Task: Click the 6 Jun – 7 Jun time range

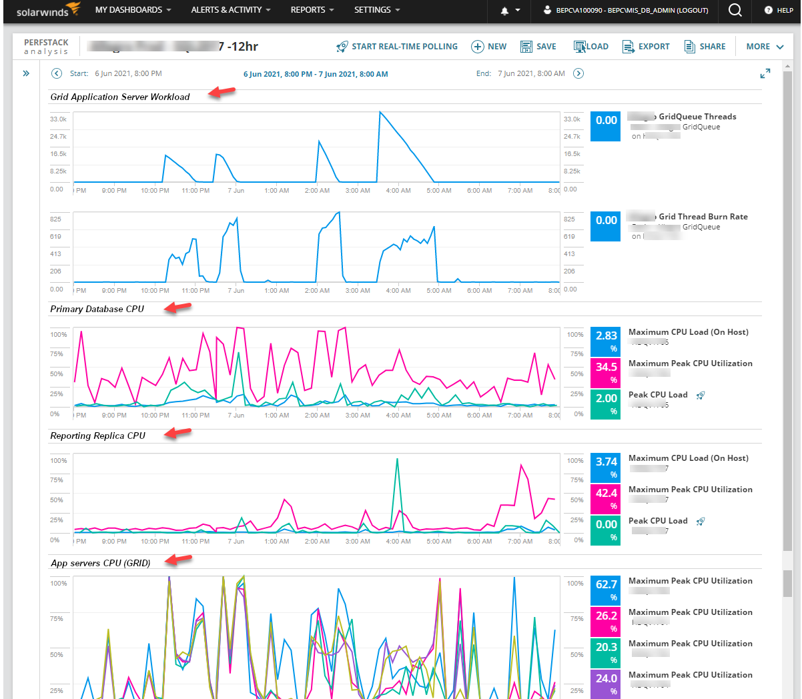Action: tap(316, 74)
